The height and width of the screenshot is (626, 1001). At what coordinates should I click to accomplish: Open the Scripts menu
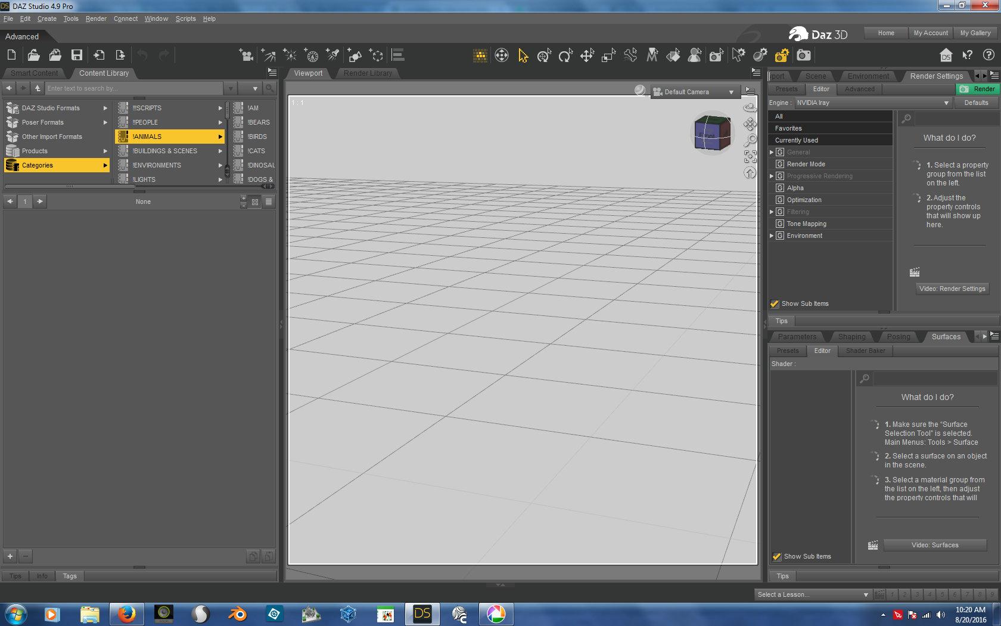185,18
